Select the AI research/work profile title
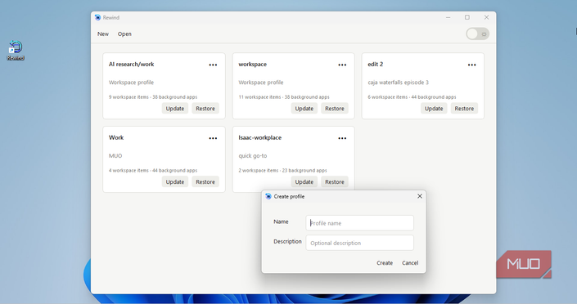 [x=132, y=65]
